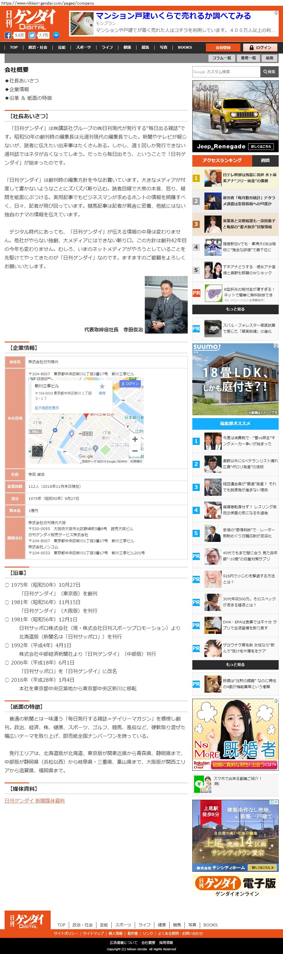Click the star 保存 icon on map card
The width and height of the screenshot is (283, 954).
(x=102, y=387)
